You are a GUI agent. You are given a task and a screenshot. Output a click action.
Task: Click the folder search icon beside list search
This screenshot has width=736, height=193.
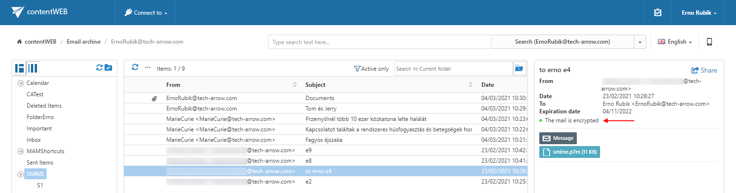point(519,69)
